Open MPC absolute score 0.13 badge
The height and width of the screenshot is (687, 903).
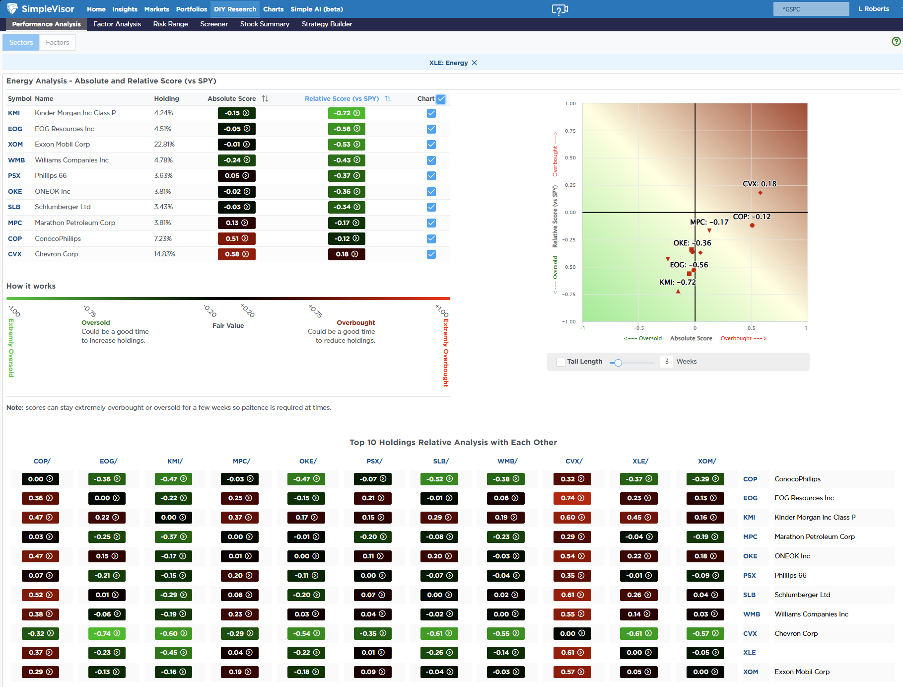(x=237, y=223)
